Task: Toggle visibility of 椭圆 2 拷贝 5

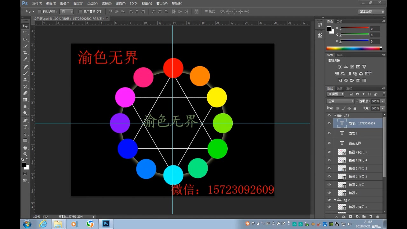Action: tap(329, 152)
